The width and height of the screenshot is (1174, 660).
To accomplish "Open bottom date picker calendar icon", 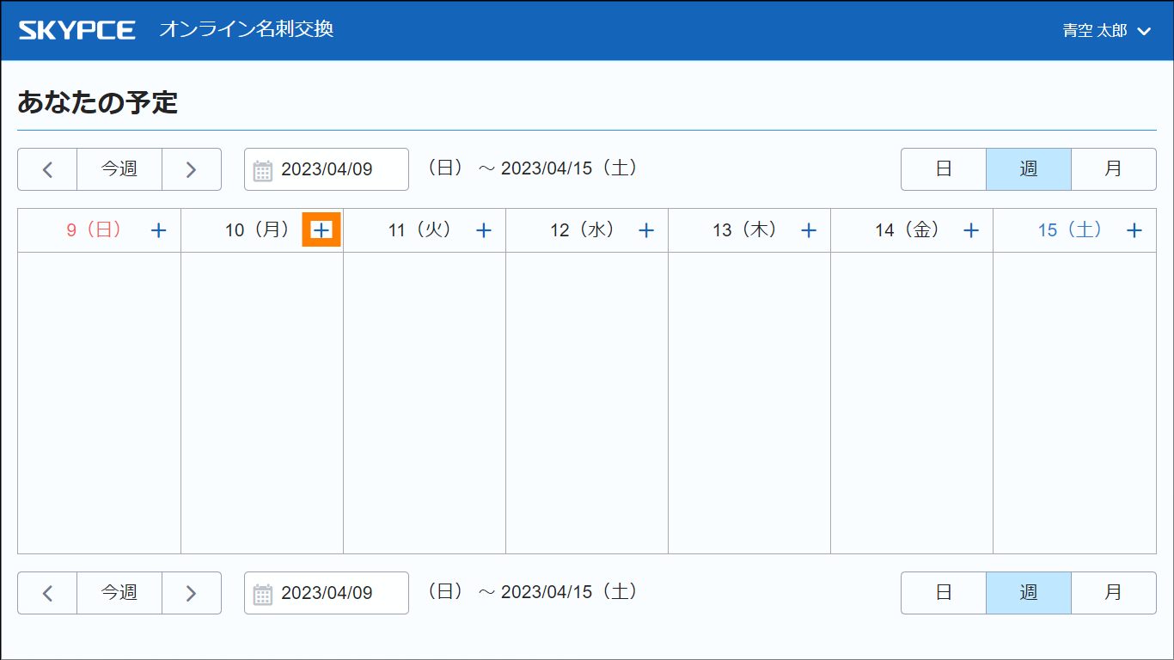I will [263, 594].
